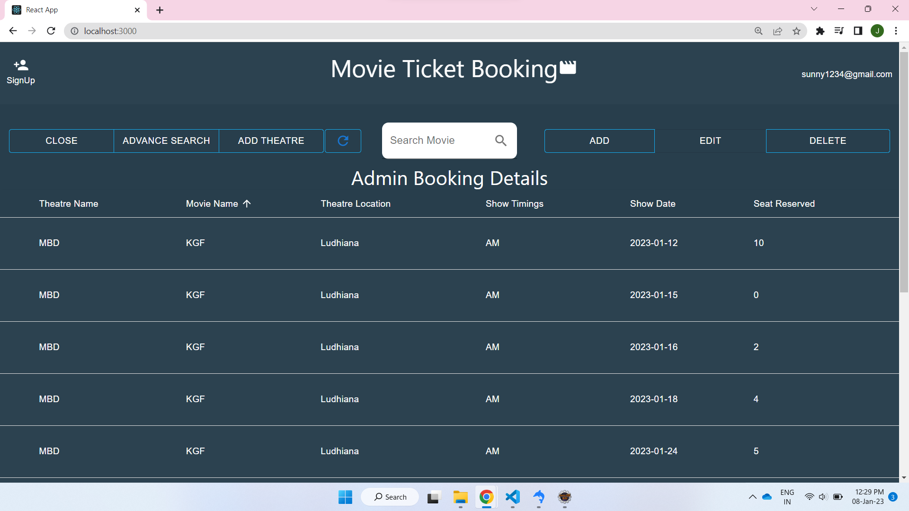This screenshot has width=909, height=511.
Task: Open Visual Studio Code from the taskbar
Action: (x=513, y=497)
